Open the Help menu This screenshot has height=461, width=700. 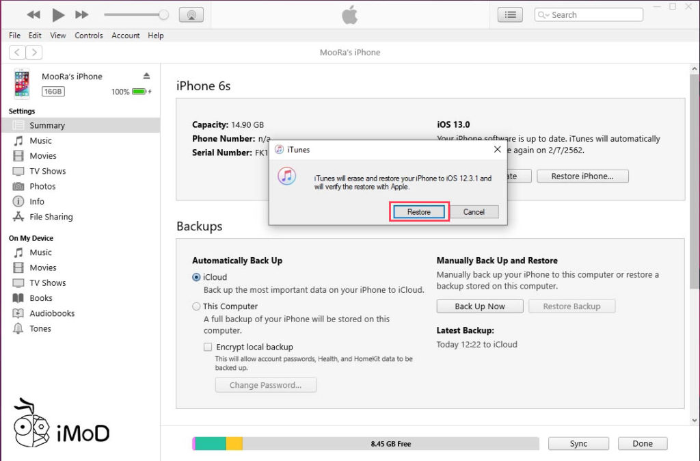156,36
